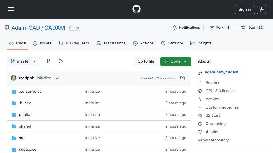This screenshot has height=153, width=273.
Task: Open the CADAM repository name link
Action: pos(55,28)
